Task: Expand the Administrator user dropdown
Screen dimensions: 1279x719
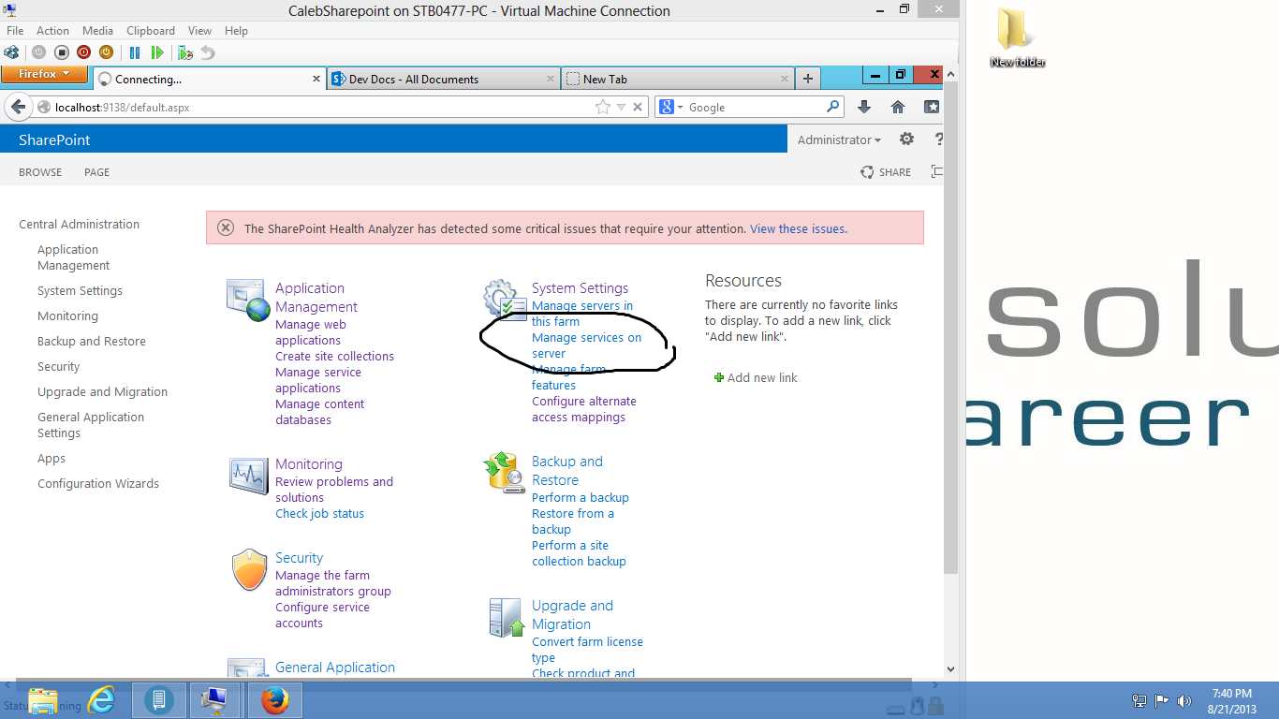Action: [839, 139]
